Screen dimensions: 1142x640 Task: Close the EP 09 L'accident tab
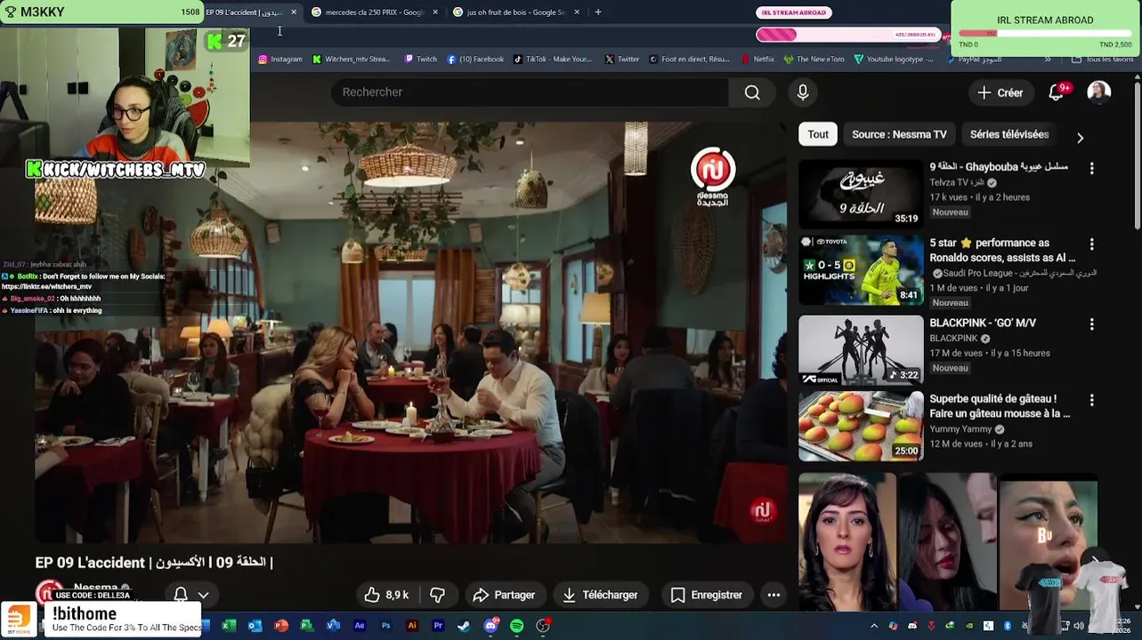(x=294, y=12)
